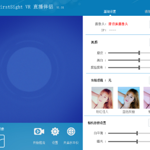Click the 相机参数设置 section heading

coord(97,123)
